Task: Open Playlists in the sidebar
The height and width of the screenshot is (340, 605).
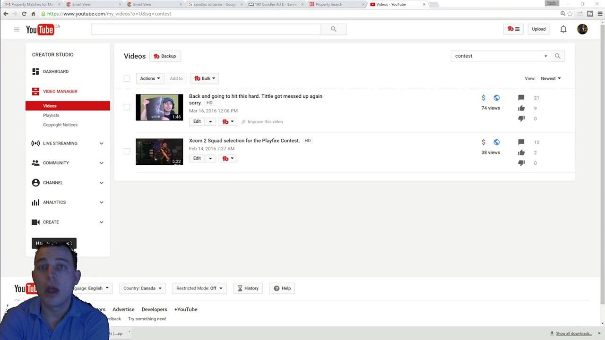Action: [51, 115]
